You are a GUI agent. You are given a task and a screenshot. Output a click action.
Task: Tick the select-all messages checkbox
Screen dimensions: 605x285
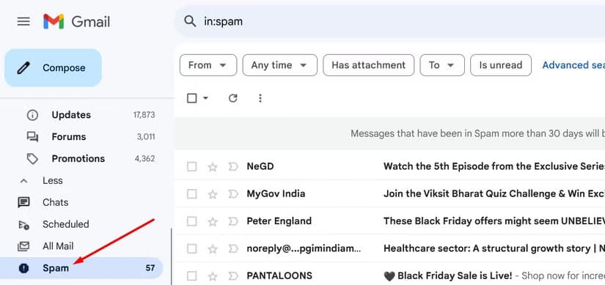(191, 98)
